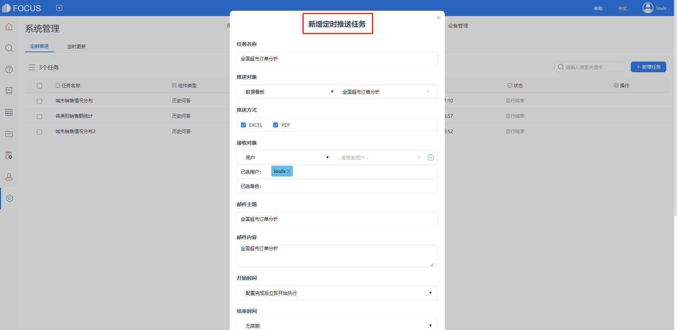Open the 开始时间 dropdown
The width and height of the screenshot is (677, 330).
coord(337,293)
